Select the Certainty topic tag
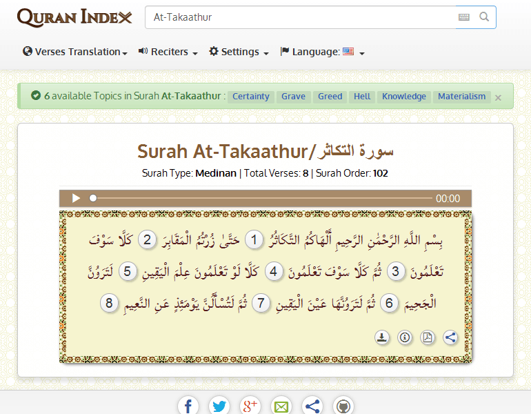Image resolution: width=531 pixels, height=414 pixels. click(251, 97)
